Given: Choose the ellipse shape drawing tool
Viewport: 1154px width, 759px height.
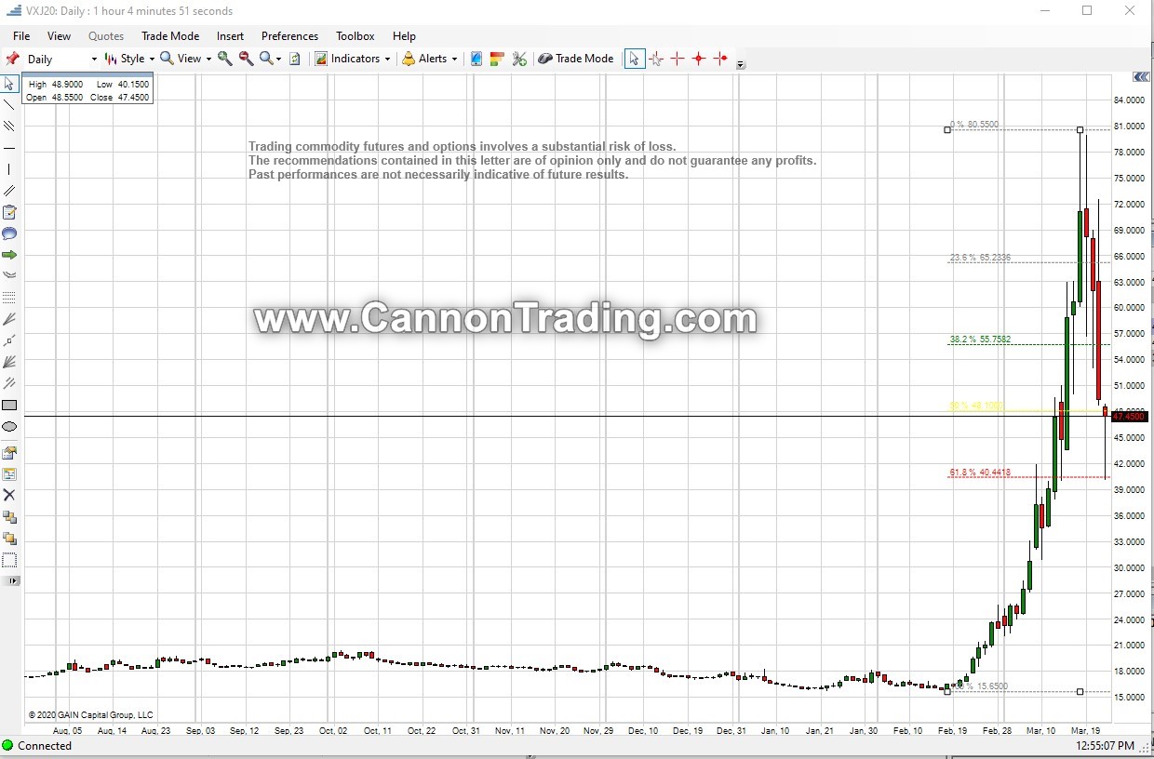Looking at the screenshot, I should [9, 427].
